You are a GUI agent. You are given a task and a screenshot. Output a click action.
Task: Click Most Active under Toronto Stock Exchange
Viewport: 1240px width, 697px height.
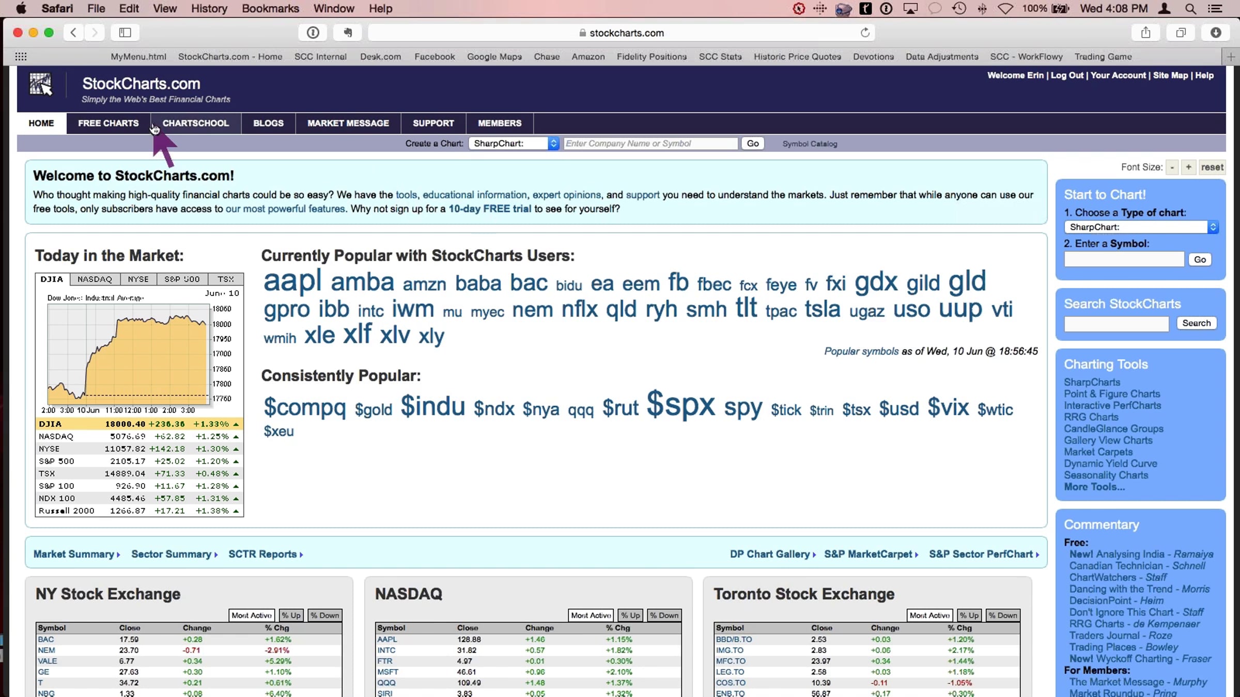pyautogui.click(x=929, y=615)
